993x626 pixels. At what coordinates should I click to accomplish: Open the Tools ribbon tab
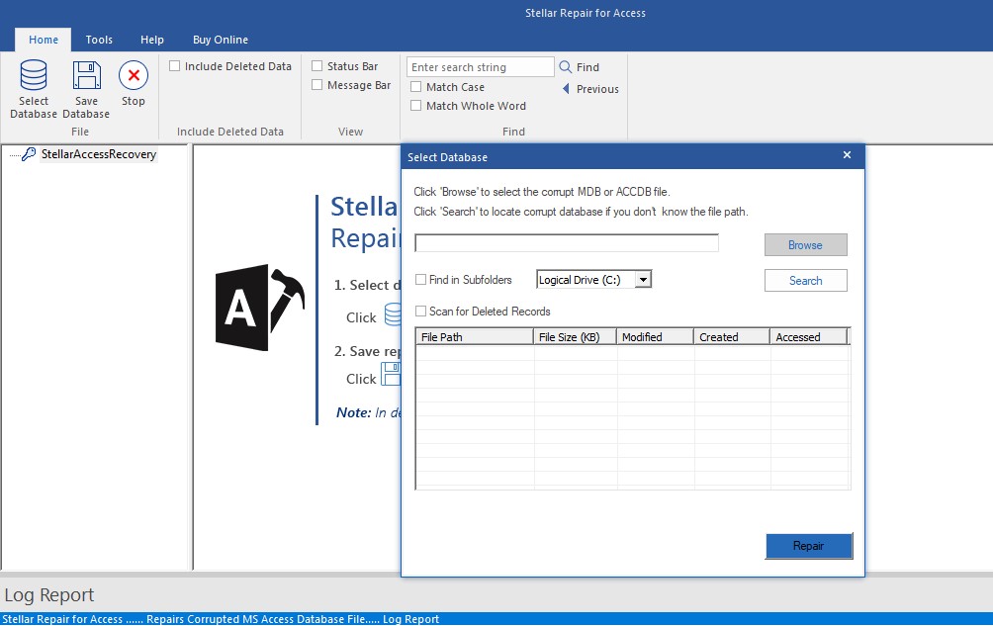(x=99, y=40)
